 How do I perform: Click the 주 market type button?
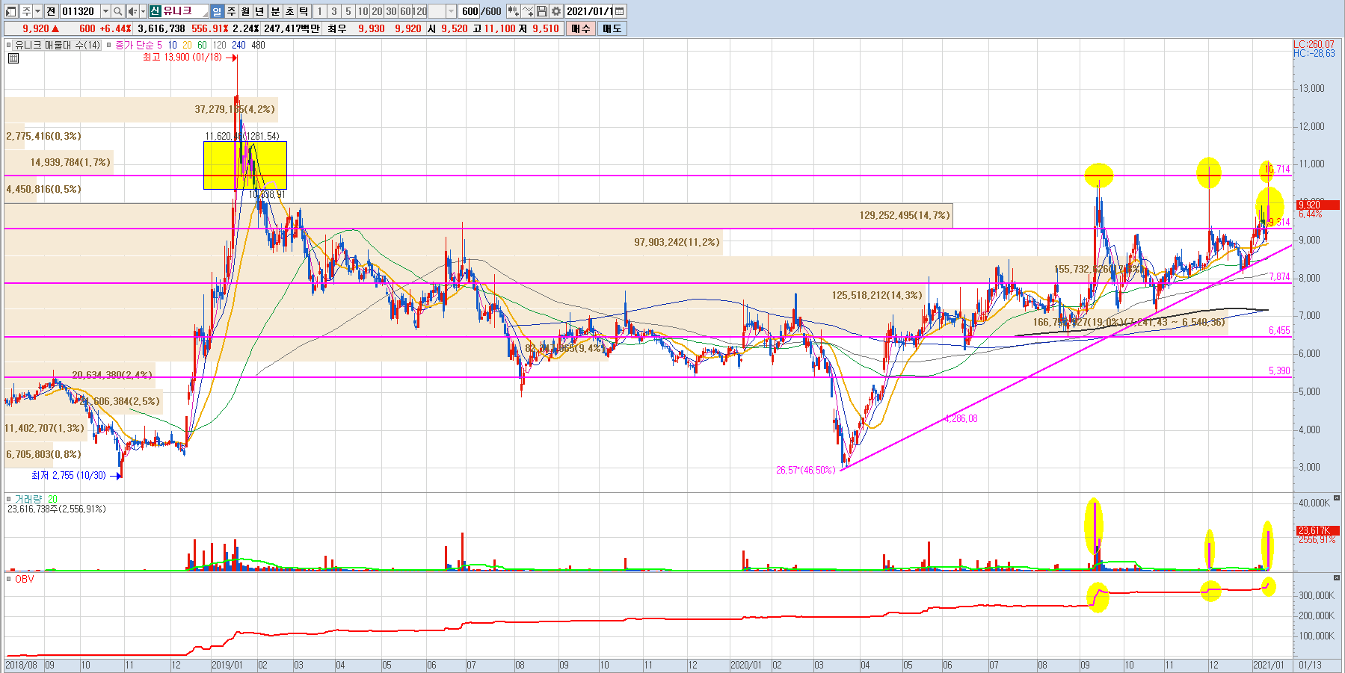tap(25, 11)
